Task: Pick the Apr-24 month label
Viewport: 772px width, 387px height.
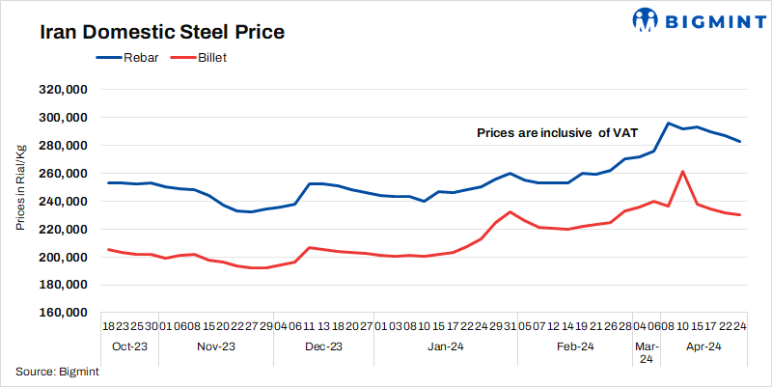Action: pos(703,345)
